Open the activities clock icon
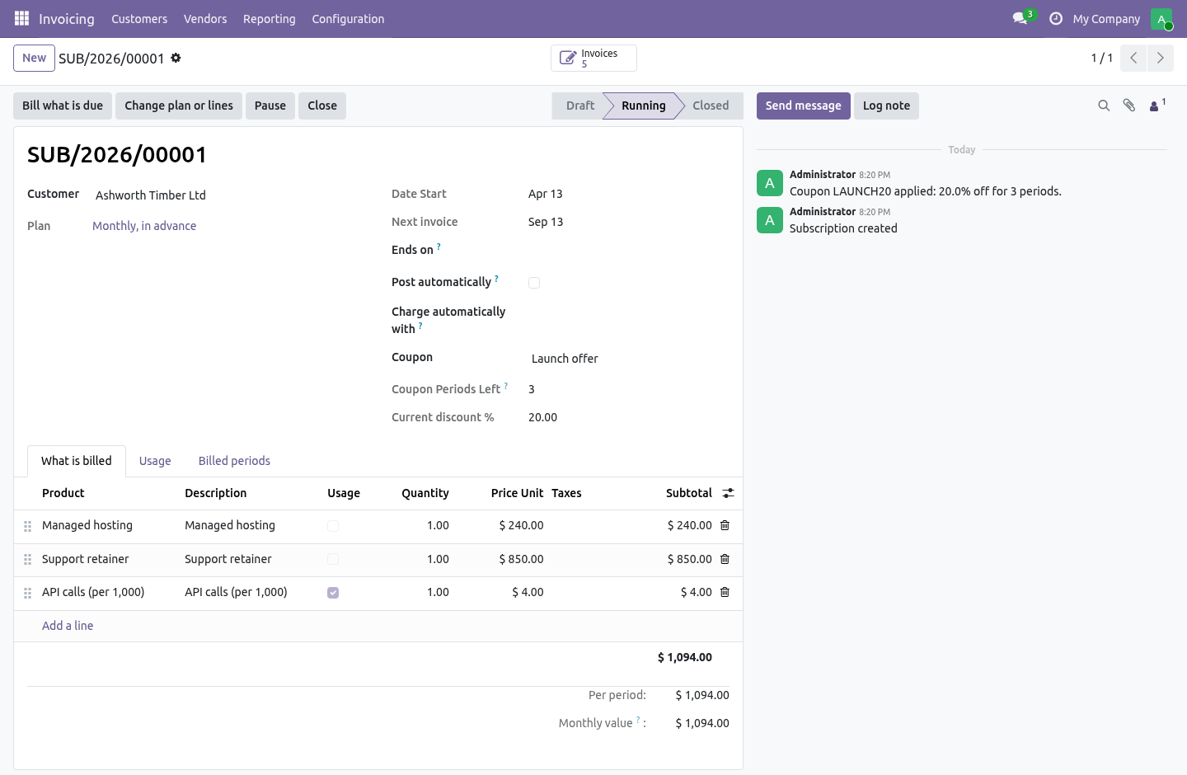 (x=1055, y=18)
